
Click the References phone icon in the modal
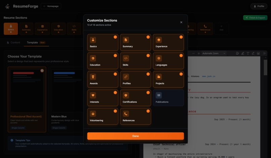(x=126, y=114)
